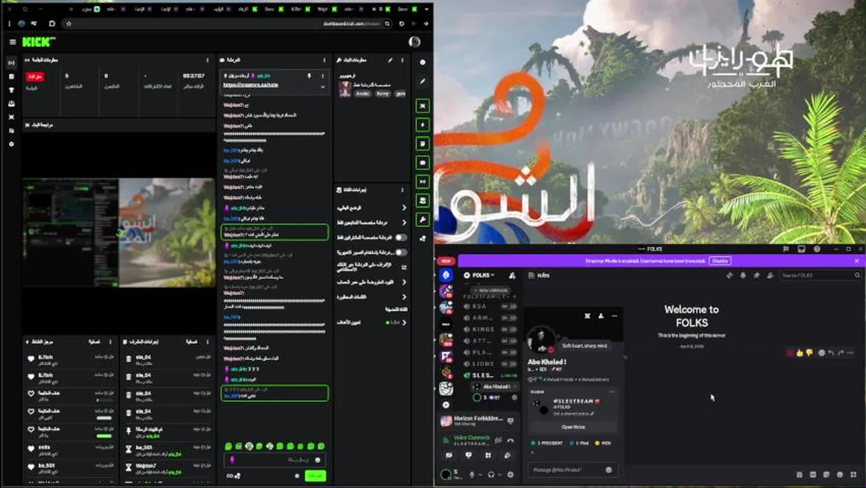
Task: Expand banned words chevron in Kick
Action: [x=404, y=297]
